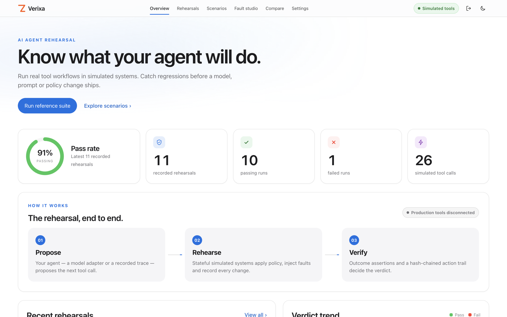The height and width of the screenshot is (317, 507).
Task: Click the Simulated tools status pill
Action: pyautogui.click(x=436, y=9)
